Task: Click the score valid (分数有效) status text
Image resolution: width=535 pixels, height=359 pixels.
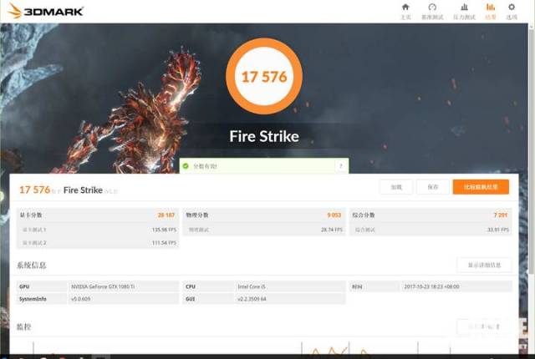Action: point(205,166)
